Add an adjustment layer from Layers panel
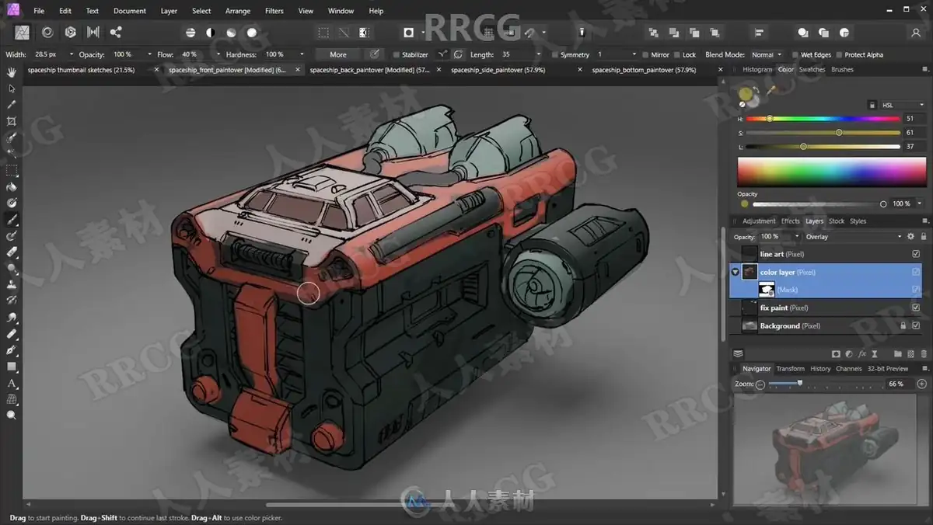This screenshot has width=933, height=525. coord(849,354)
